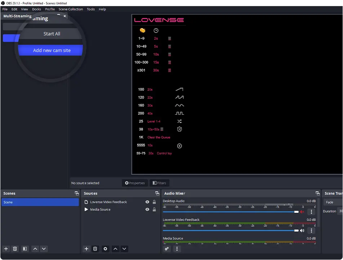Click the Lovense logo in preview
The height and width of the screenshot is (260, 343).
point(159,20)
